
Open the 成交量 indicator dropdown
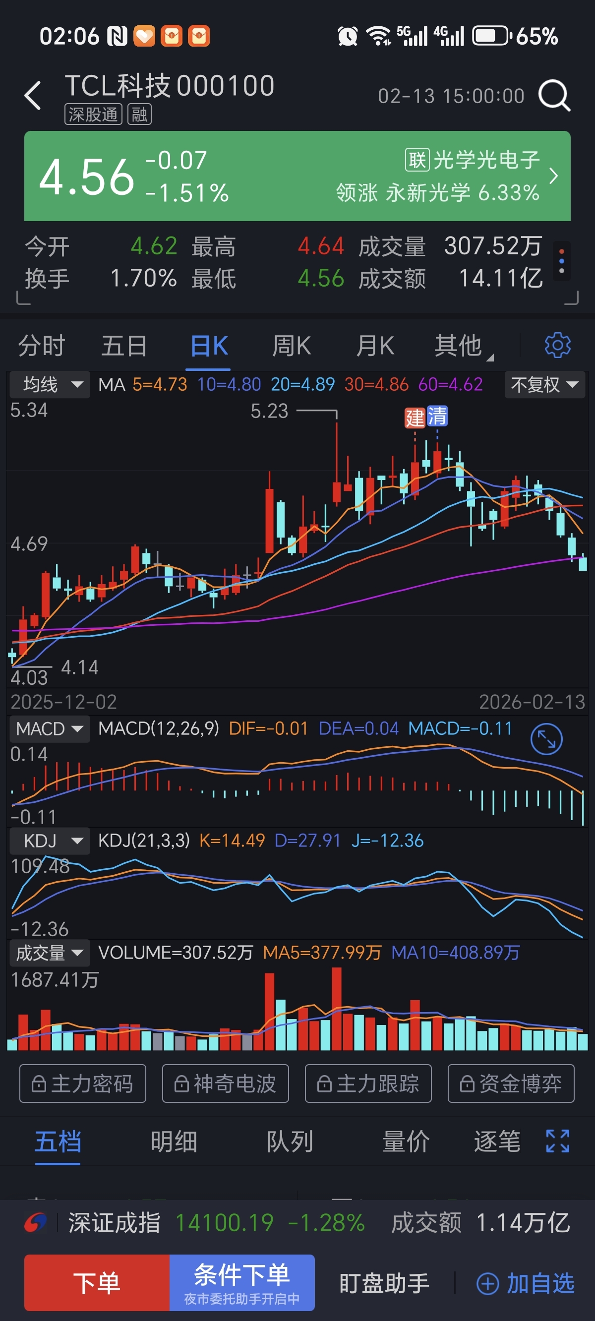(x=50, y=953)
